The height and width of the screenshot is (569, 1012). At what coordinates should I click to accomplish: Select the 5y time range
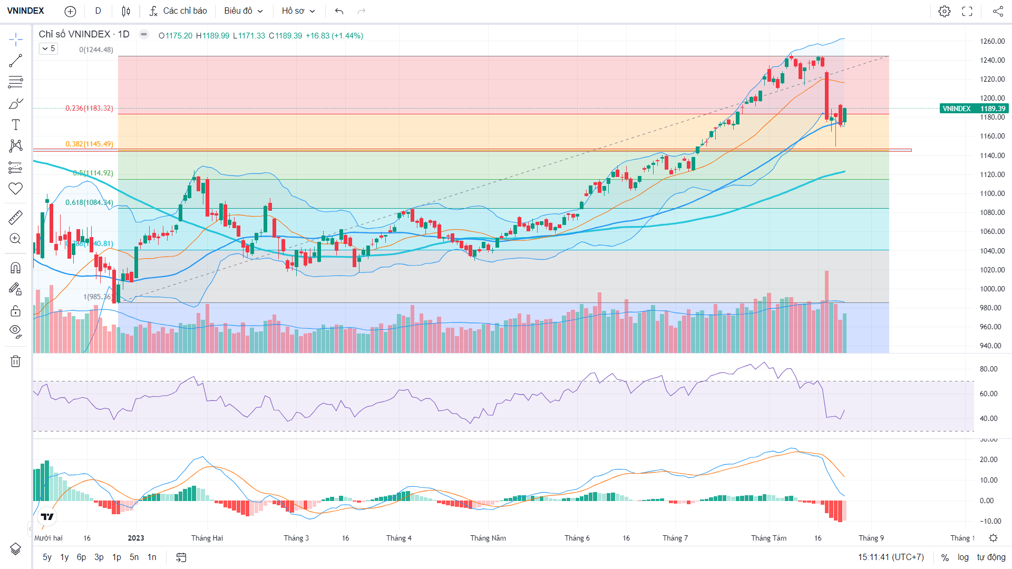coord(47,557)
